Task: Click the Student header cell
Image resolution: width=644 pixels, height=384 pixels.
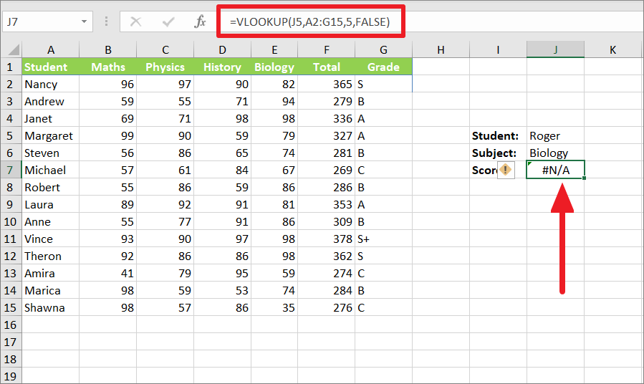Action: click(x=51, y=67)
